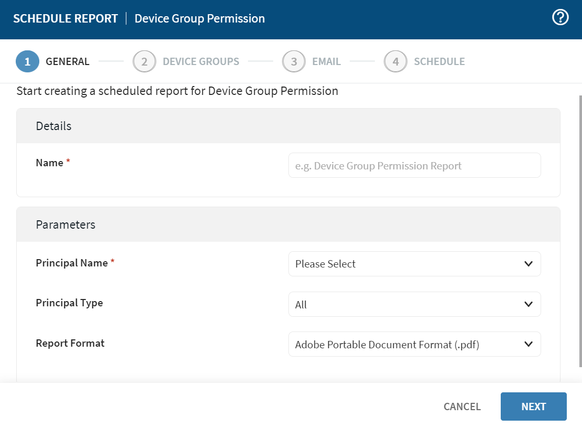Focus the report Name text field

[x=414, y=166]
